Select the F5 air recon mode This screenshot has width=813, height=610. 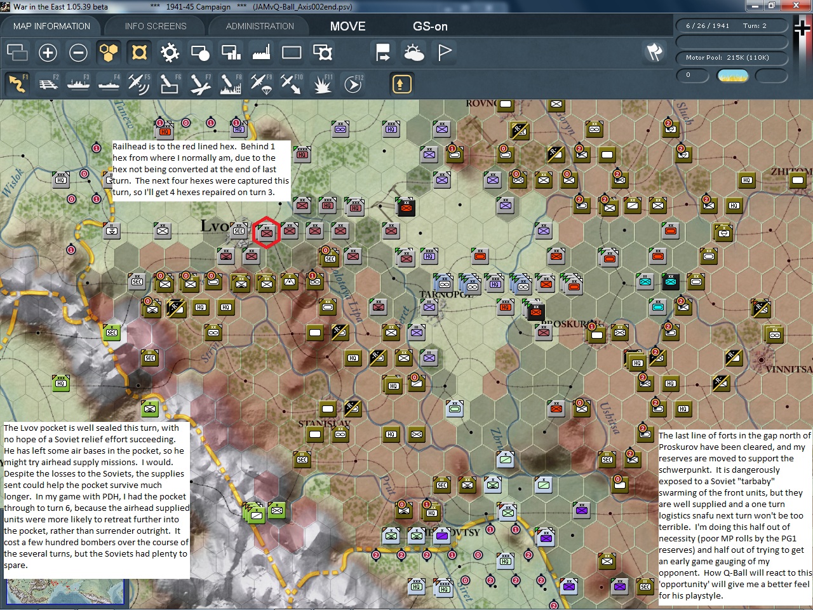139,84
